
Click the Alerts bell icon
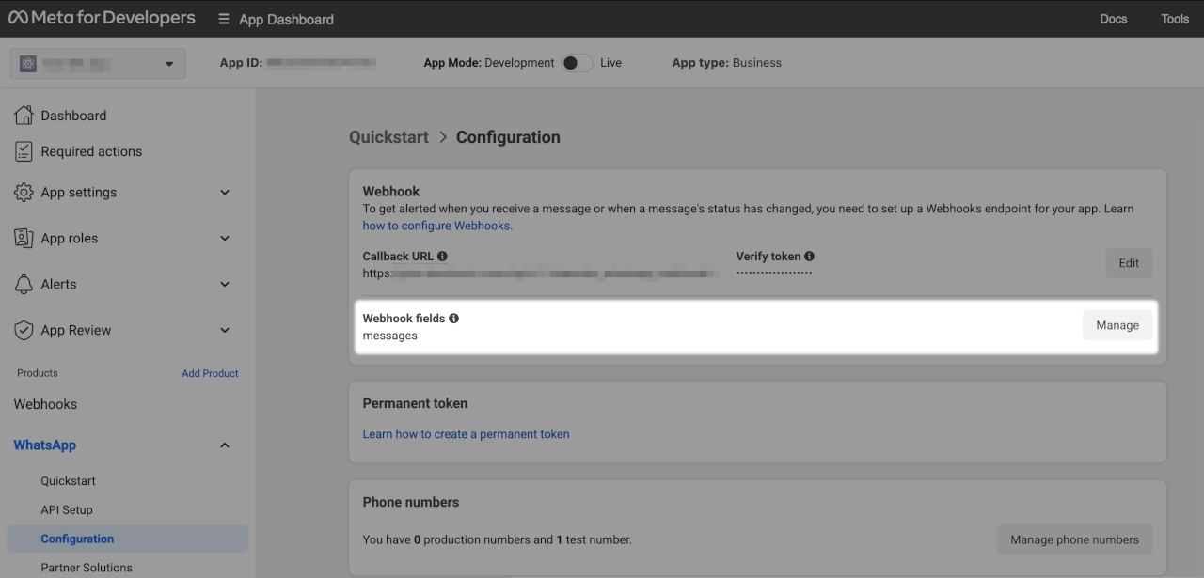24,284
